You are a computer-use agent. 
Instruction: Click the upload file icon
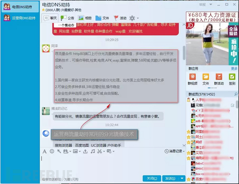coord(85,151)
